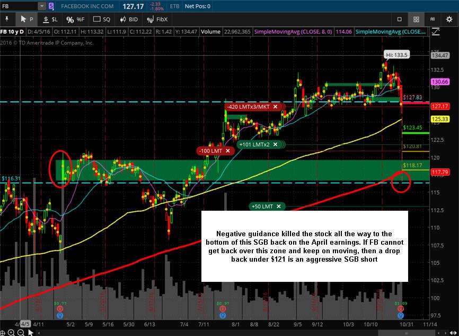Cancel the -420 LMTx3/MKT order bubble

tap(275, 107)
